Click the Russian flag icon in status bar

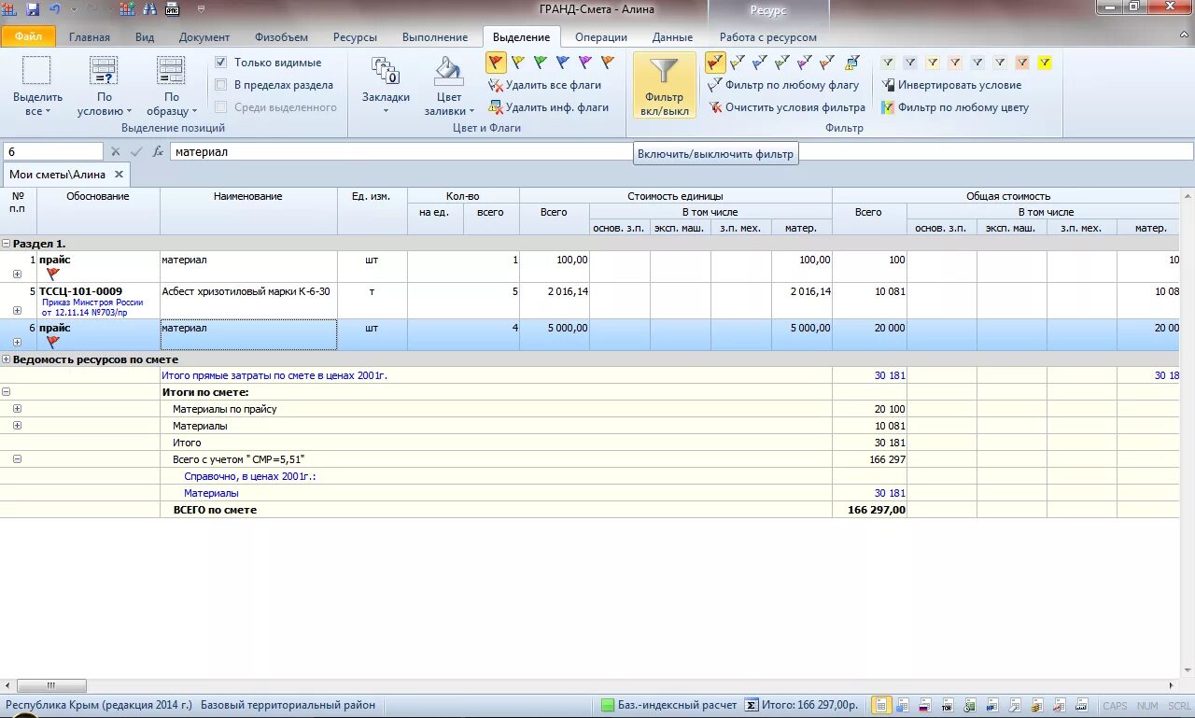pyautogui.click(x=925, y=705)
